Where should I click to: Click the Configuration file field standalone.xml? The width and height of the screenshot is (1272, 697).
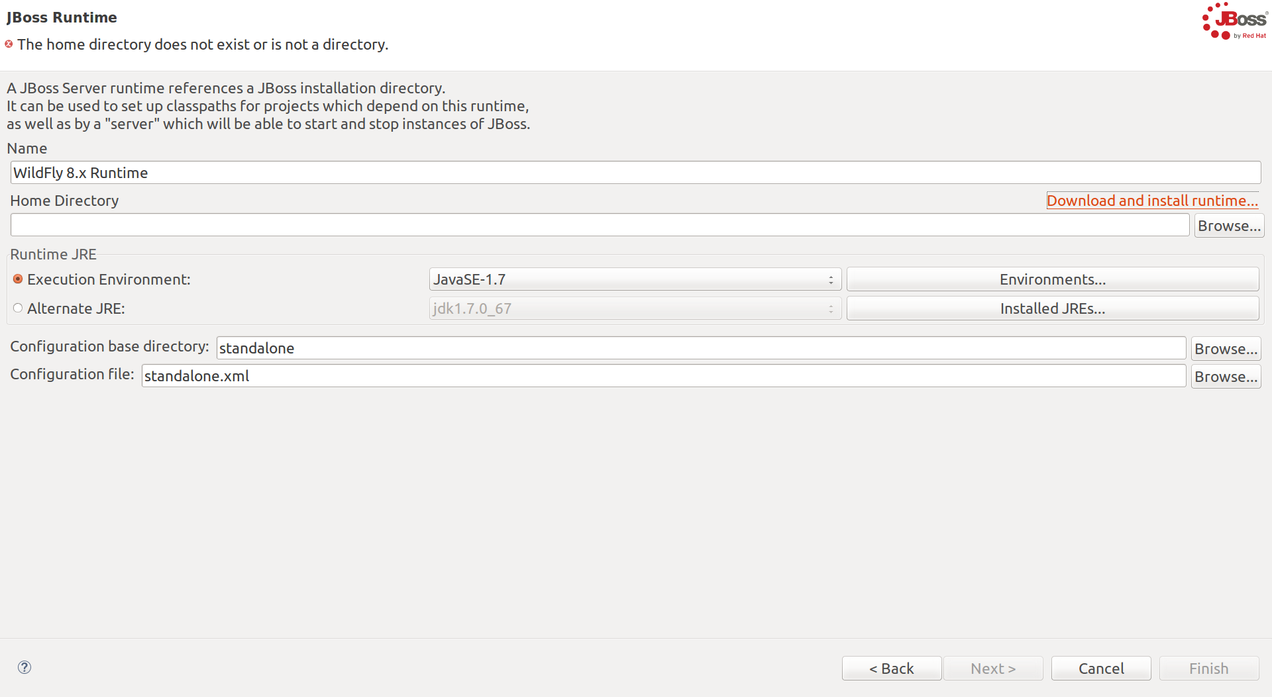(664, 376)
